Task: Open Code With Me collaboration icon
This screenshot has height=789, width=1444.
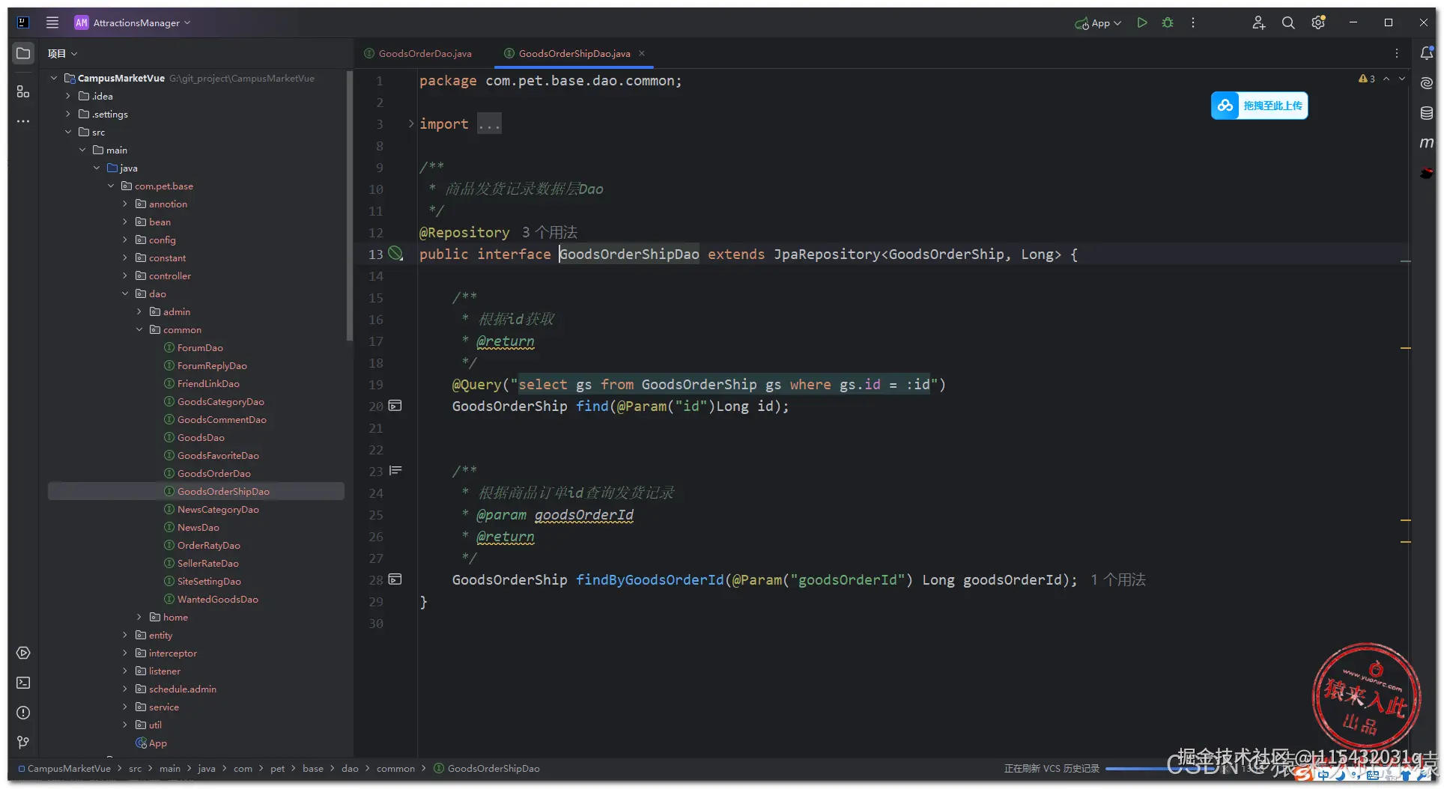Action: (x=1259, y=22)
